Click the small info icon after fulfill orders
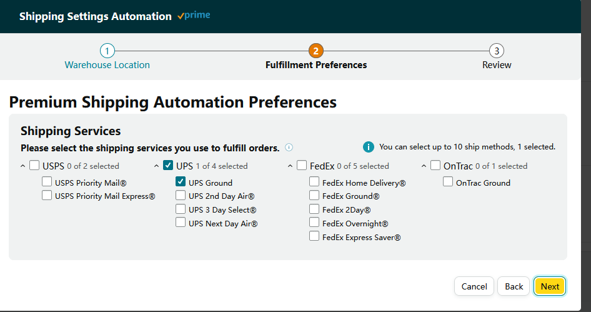This screenshot has width=591, height=312. (x=289, y=148)
